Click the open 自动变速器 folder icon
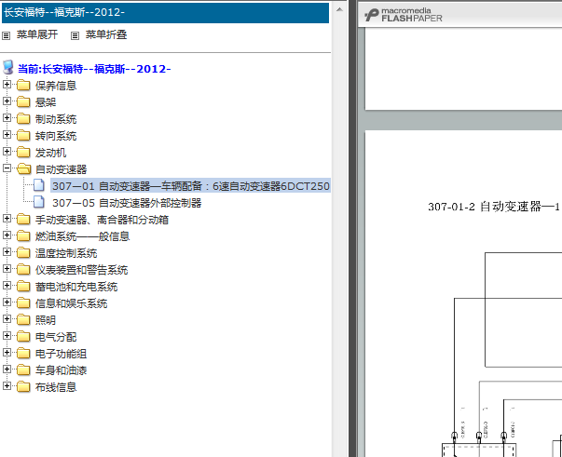 23,168
